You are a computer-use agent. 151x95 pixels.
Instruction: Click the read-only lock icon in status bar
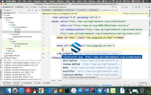pos(146,85)
